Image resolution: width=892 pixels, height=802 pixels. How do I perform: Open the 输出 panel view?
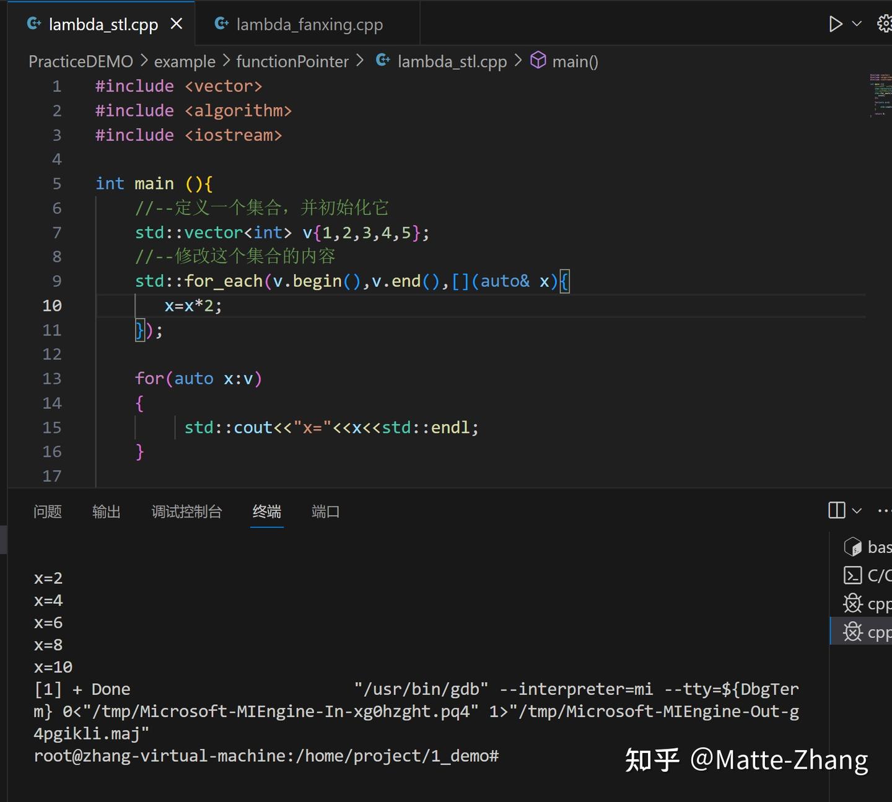coord(106,512)
